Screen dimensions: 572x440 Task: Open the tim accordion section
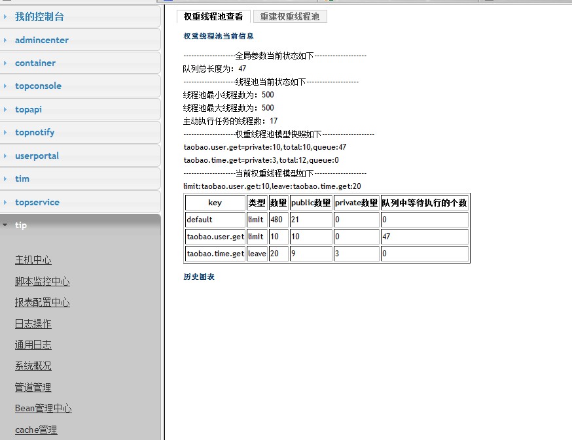tap(80, 178)
